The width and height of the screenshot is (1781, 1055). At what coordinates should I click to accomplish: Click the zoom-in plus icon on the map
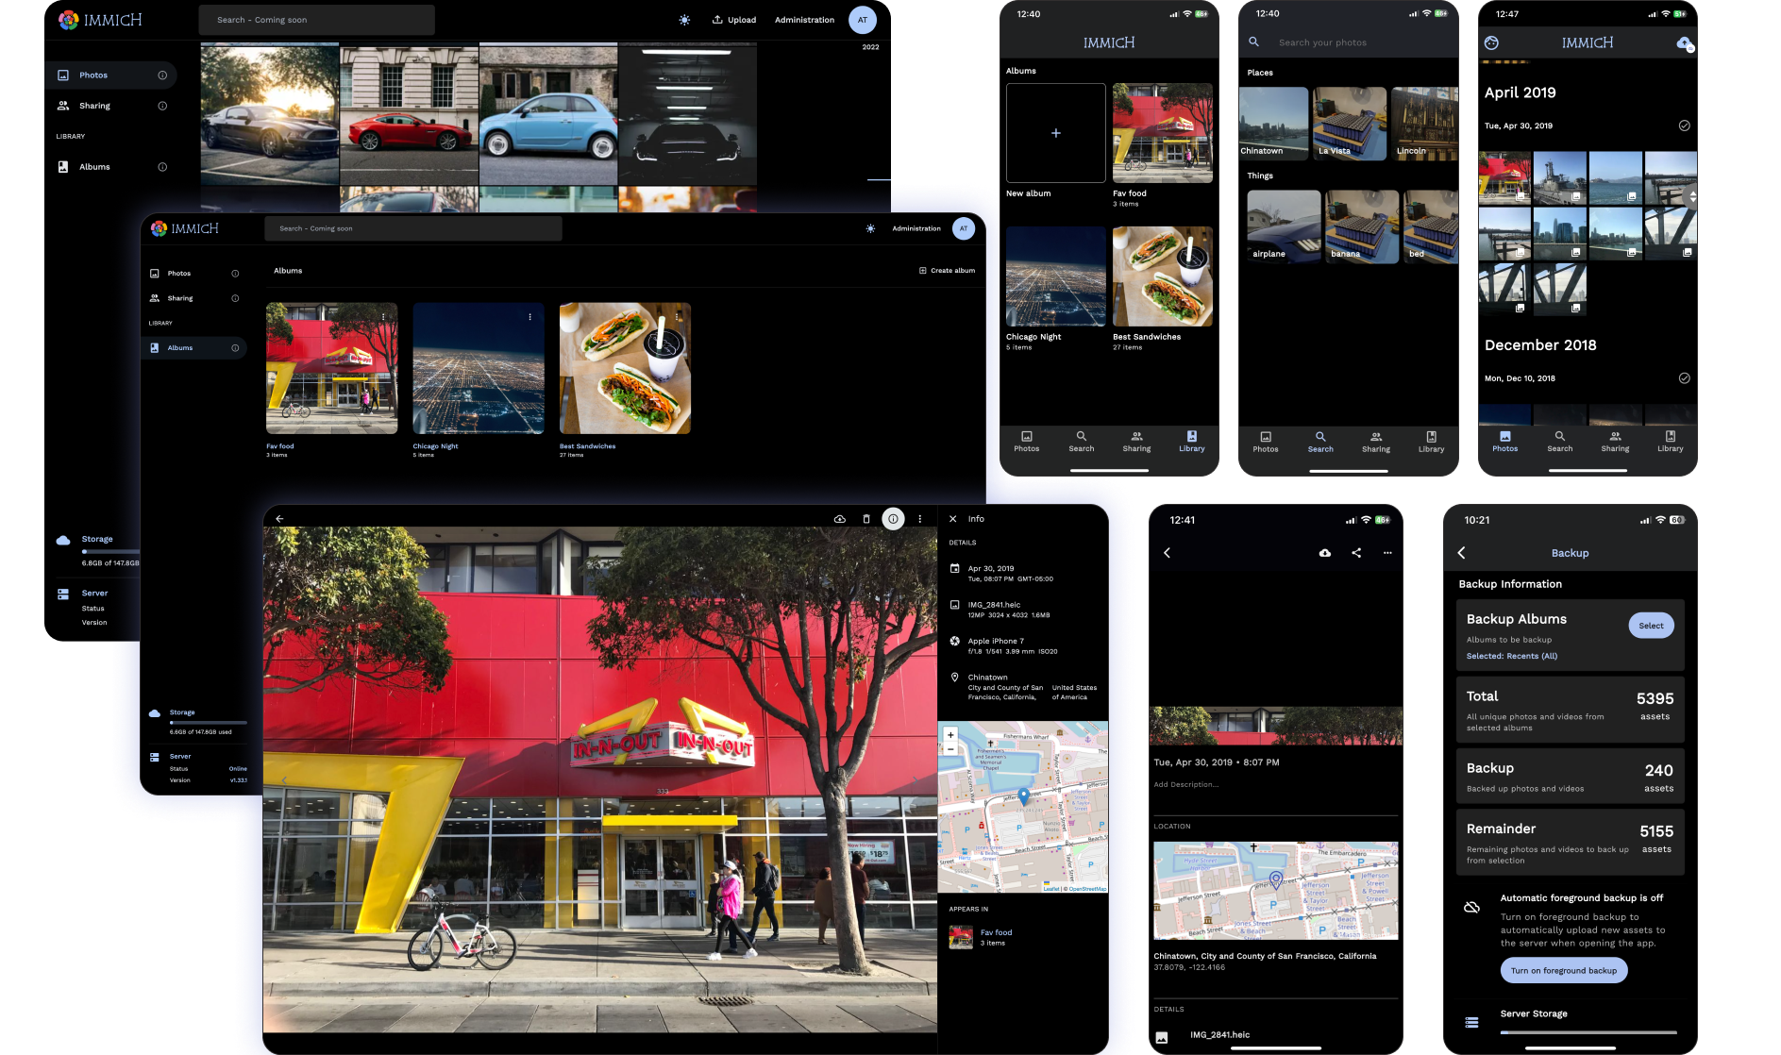pyautogui.click(x=950, y=733)
